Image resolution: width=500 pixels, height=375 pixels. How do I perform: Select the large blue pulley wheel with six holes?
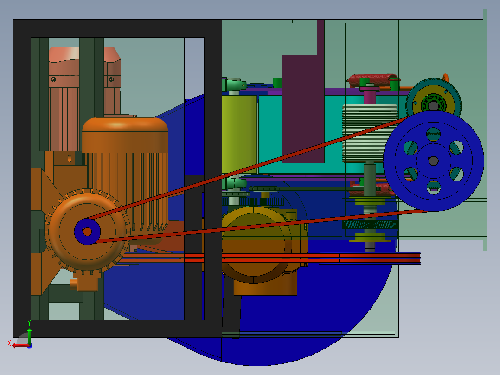pyautogui.click(x=433, y=161)
